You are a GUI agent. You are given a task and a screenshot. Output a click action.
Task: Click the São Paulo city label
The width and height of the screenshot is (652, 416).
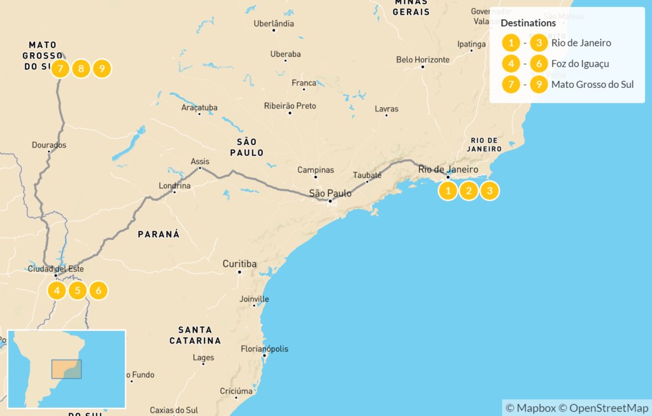tap(330, 193)
